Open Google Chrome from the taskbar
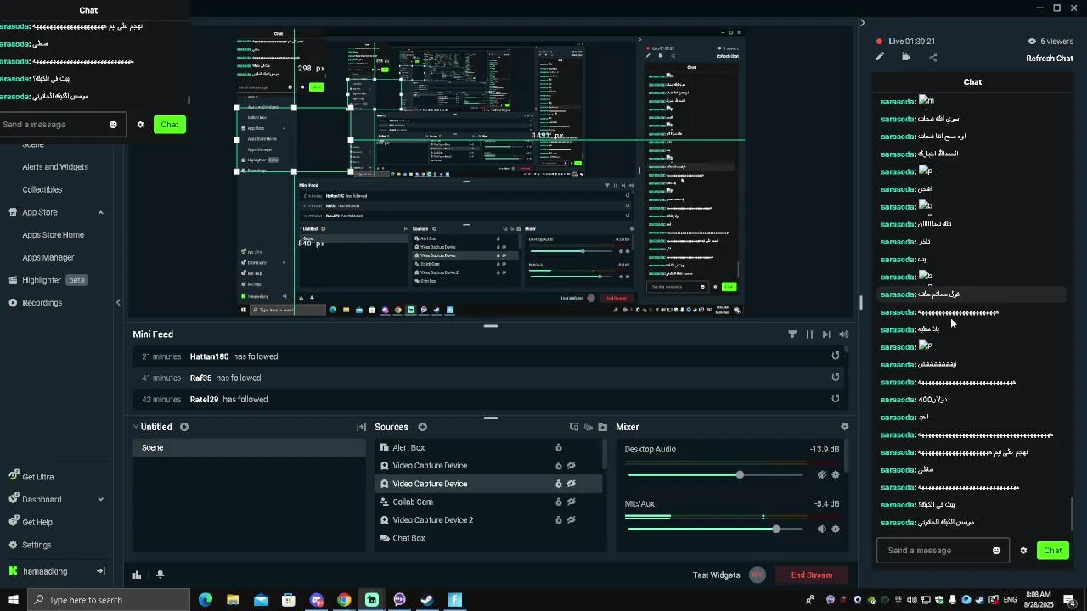Image resolution: width=1087 pixels, height=611 pixels. 344,600
